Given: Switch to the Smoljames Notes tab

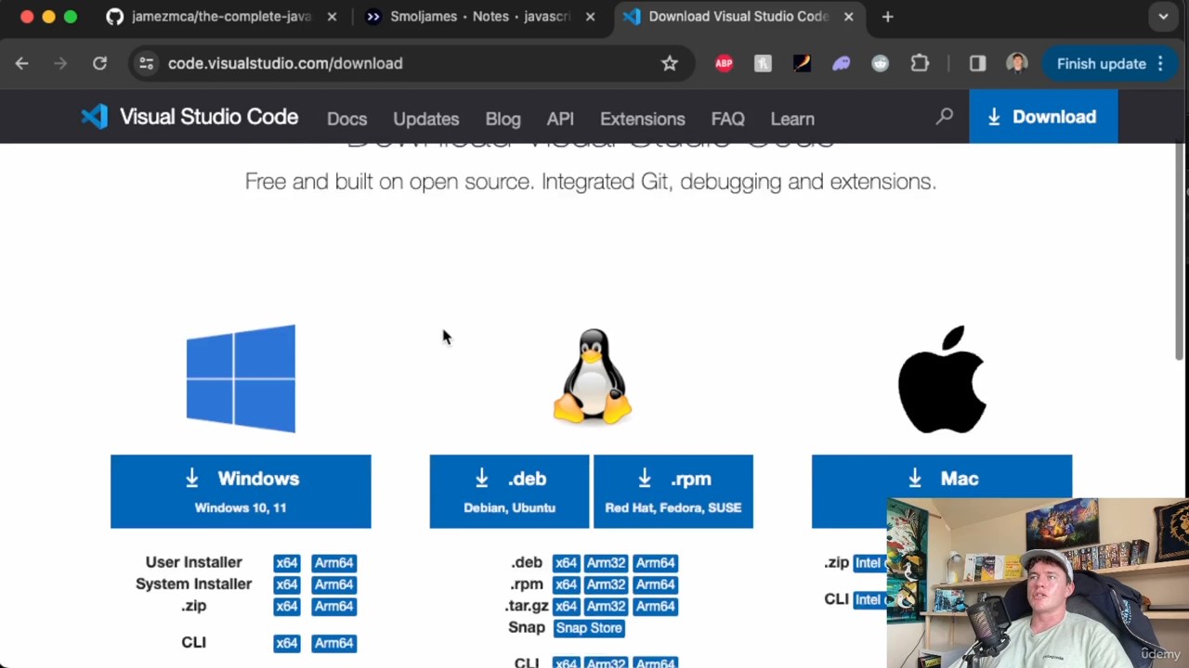Looking at the screenshot, I should 479,17.
